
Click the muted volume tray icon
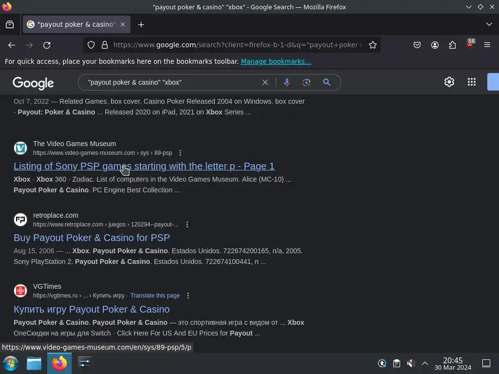pyautogui.click(x=411, y=363)
